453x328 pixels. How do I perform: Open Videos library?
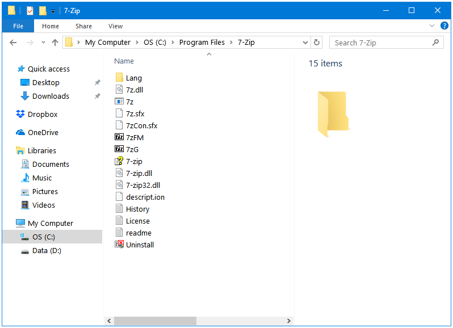tap(37, 205)
